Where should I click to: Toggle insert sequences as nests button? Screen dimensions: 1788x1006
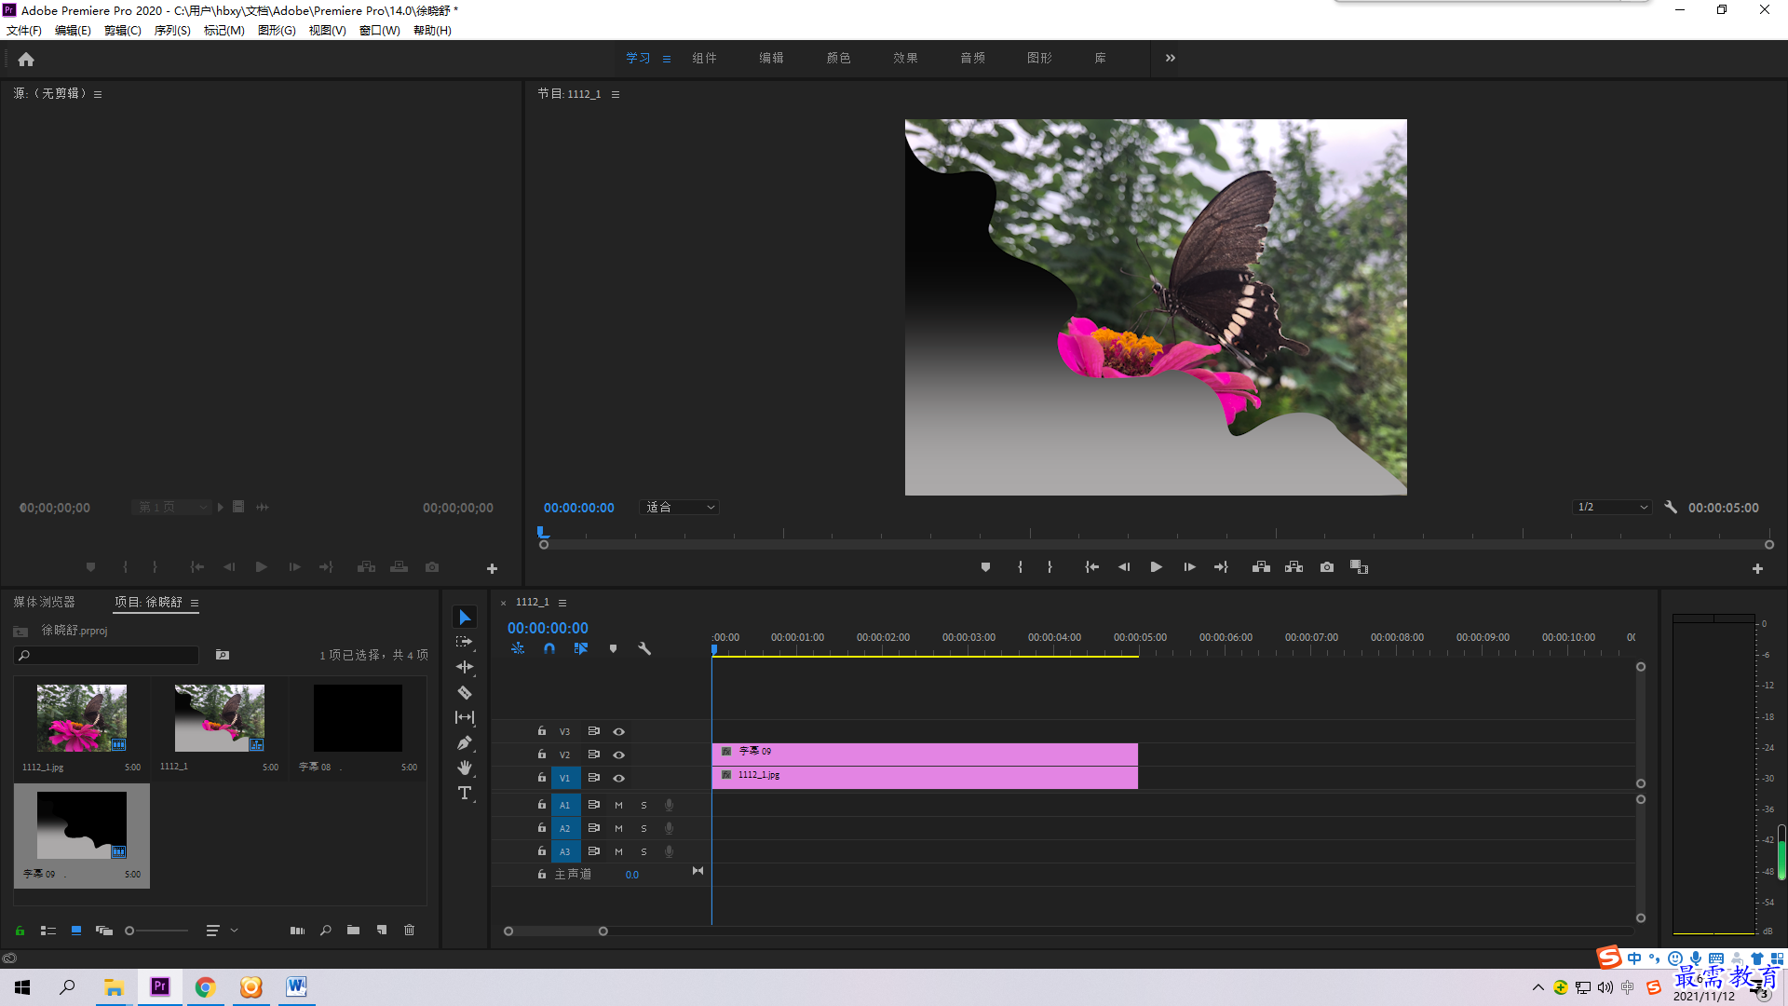click(x=518, y=648)
